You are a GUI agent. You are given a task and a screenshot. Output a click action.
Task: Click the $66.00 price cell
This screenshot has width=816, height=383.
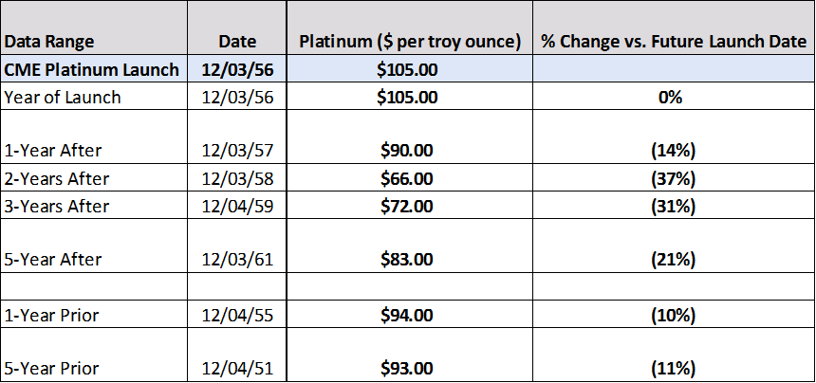click(406, 178)
